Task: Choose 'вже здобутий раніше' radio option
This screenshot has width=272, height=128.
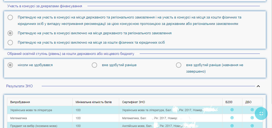Action: click(94, 65)
